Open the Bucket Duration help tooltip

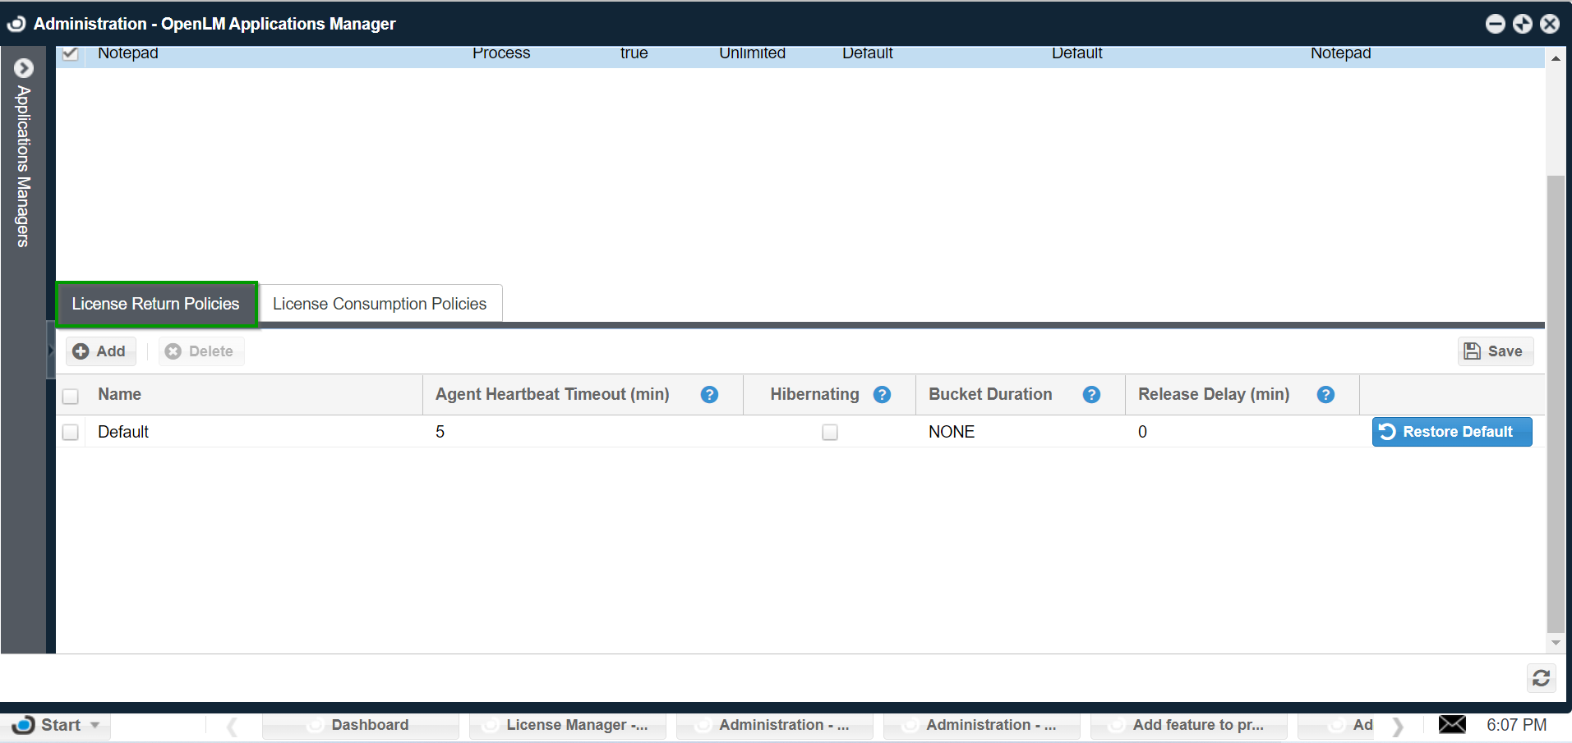pyautogui.click(x=1091, y=395)
